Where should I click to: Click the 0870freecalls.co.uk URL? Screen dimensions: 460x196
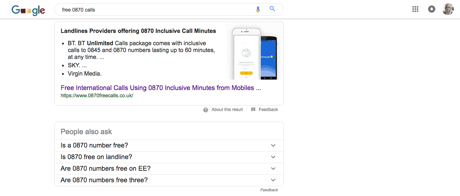[x=97, y=96]
